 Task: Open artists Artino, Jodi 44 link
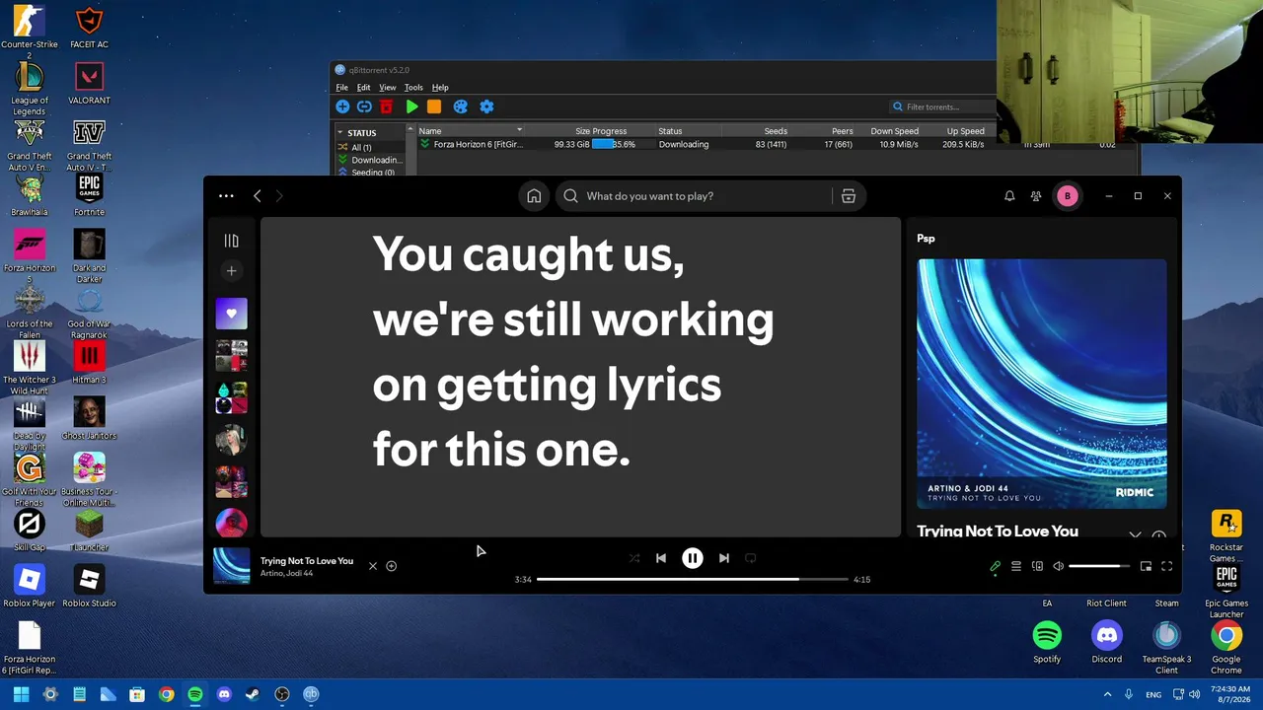pos(287,573)
